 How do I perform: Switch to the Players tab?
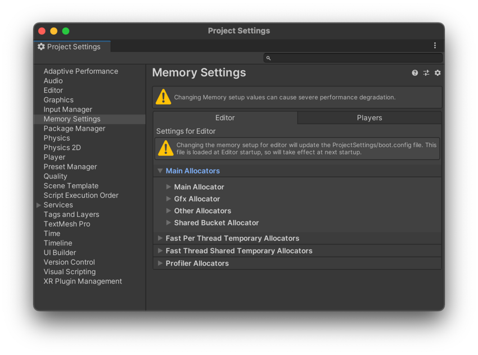[x=369, y=117]
